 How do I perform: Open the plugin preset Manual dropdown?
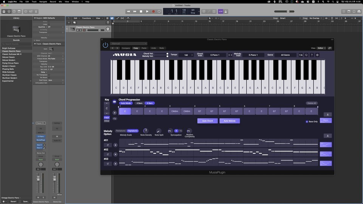point(129,44)
